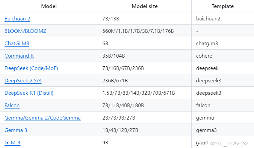Click the falcon template text
Screen dimensions: 254x148
(x=203, y=105)
